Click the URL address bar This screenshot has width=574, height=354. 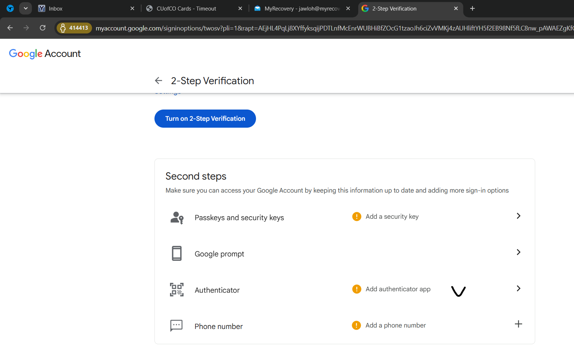(x=326, y=28)
